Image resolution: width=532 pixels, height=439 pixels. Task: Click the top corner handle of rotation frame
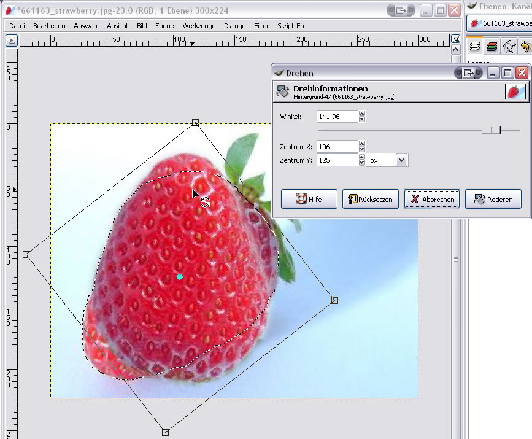[195, 123]
